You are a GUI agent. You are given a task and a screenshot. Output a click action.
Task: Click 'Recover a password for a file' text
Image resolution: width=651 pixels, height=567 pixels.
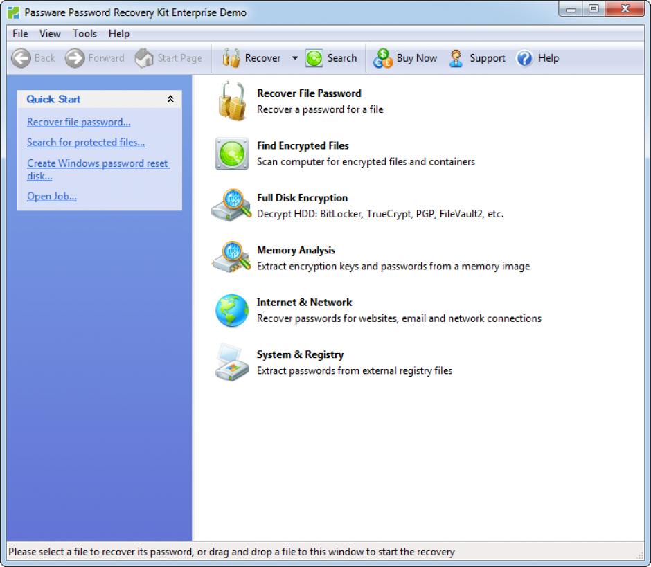point(320,109)
